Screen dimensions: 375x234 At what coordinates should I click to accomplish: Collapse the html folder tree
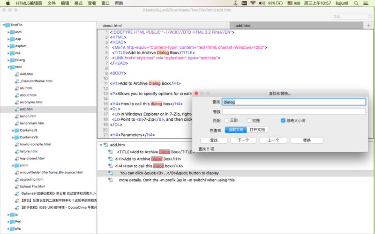(x=9, y=67)
